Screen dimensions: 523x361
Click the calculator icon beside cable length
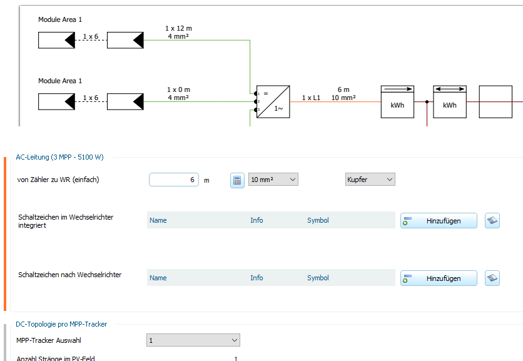coord(237,180)
